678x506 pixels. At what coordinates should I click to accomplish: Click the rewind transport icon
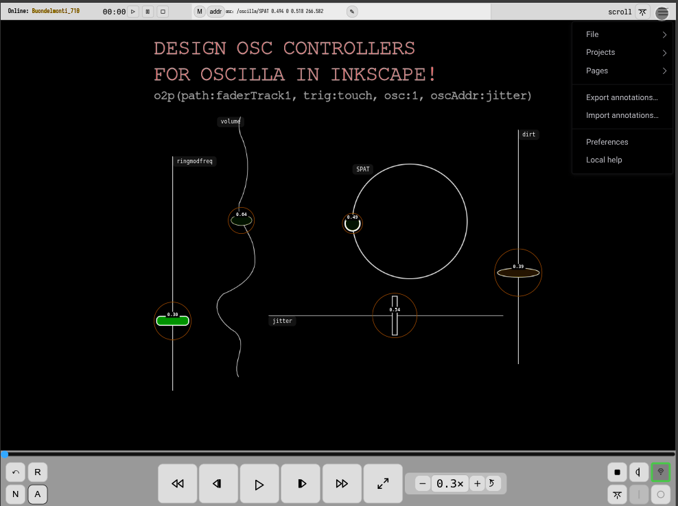point(177,483)
